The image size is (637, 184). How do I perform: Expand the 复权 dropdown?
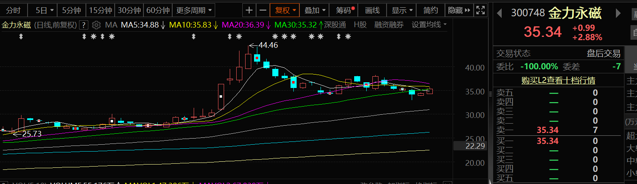285,10
